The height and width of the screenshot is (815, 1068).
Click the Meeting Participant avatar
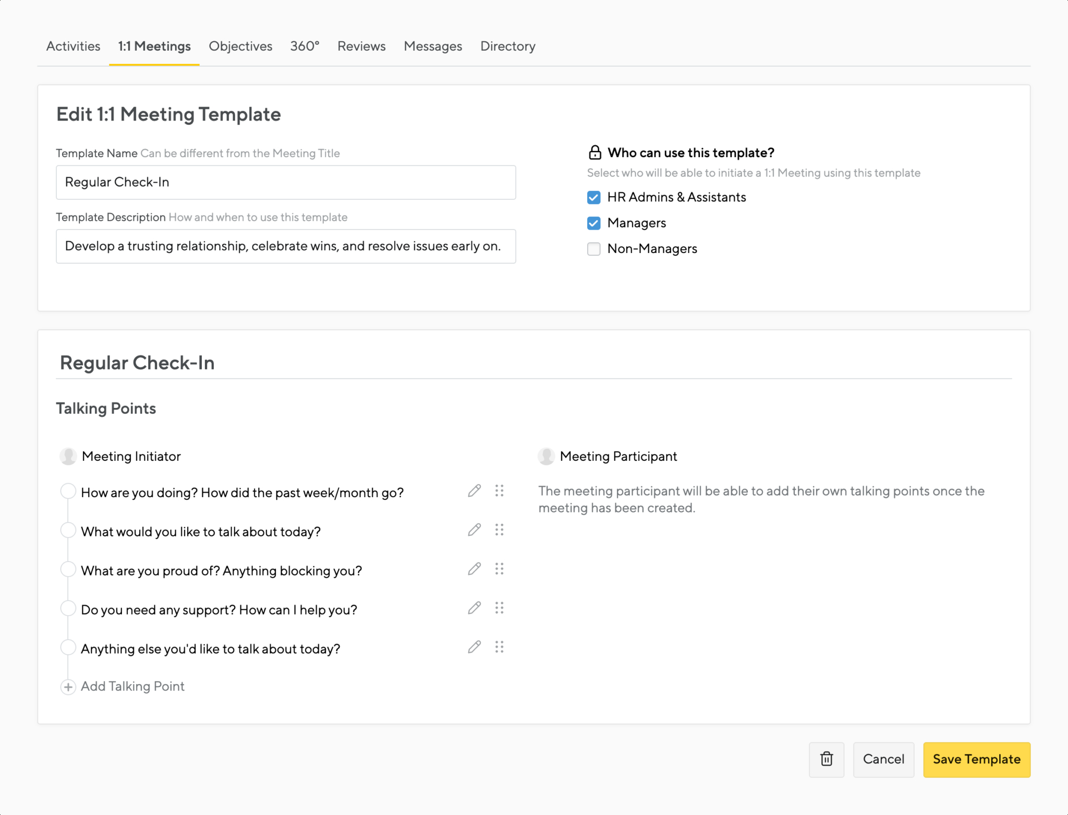tap(546, 456)
